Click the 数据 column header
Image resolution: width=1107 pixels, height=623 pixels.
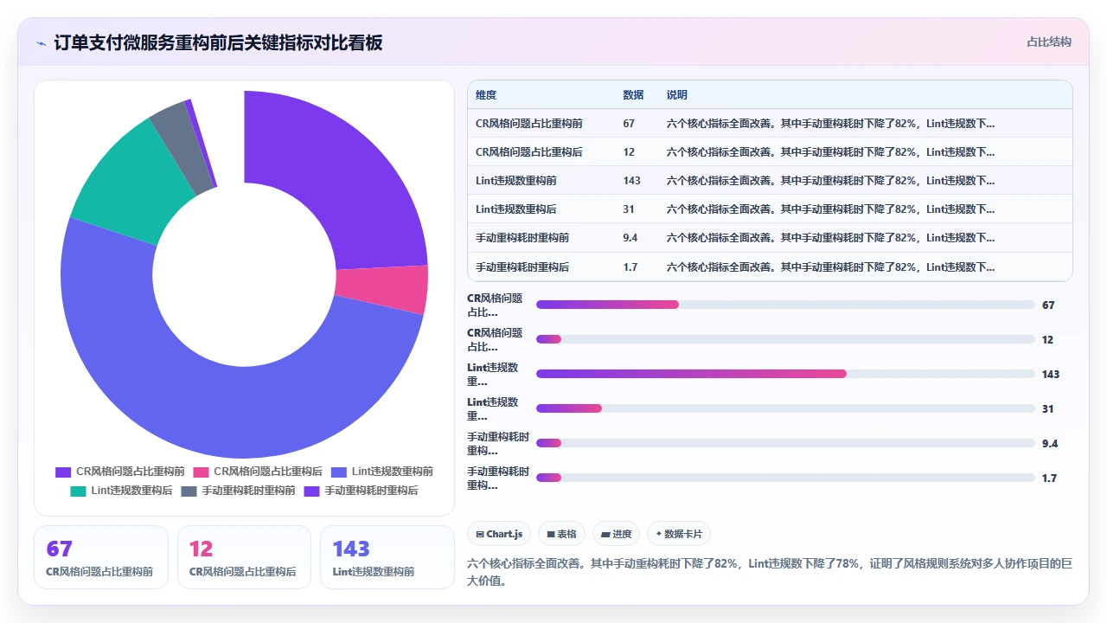[x=633, y=95]
